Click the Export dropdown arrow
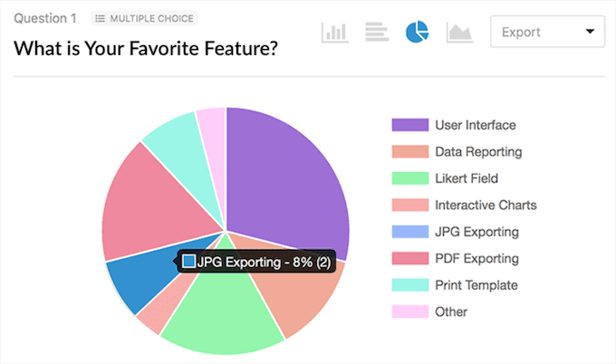Image resolution: width=616 pixels, height=364 pixels. click(590, 32)
